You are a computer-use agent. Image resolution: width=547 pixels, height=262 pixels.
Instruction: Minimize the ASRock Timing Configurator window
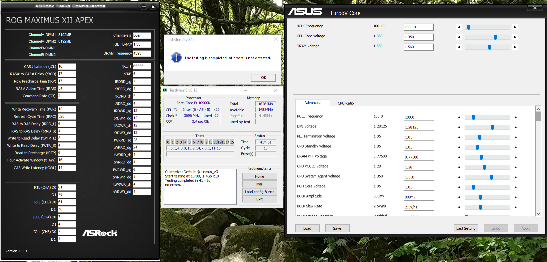(x=144, y=7)
